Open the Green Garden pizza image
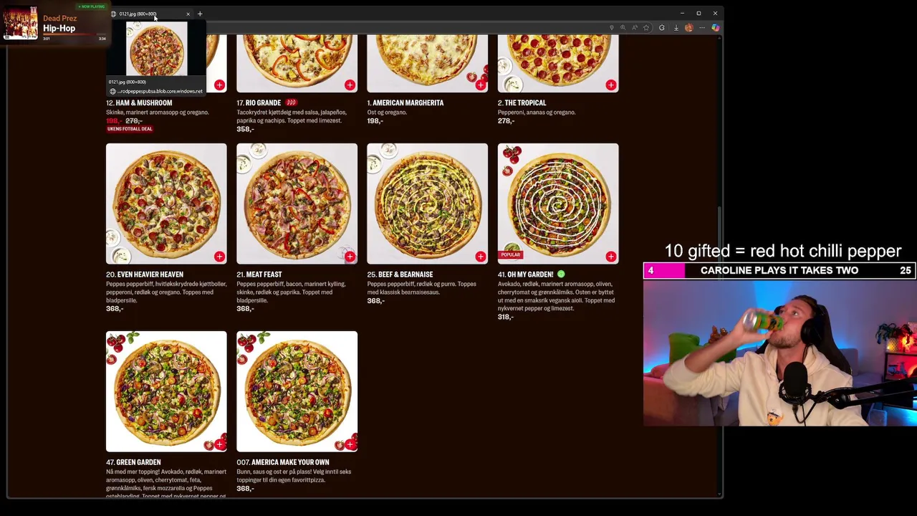The width and height of the screenshot is (917, 516). pos(166,391)
